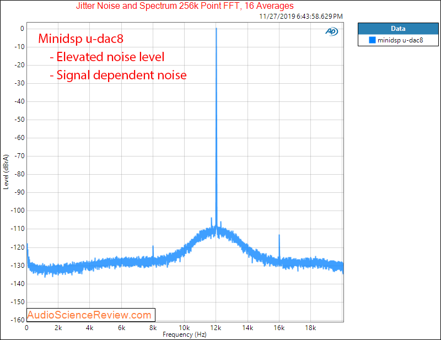The height and width of the screenshot is (340, 441).
Task: Click the chart title 'Jitter Noise and Spectrum'
Action: pyautogui.click(x=185, y=6)
